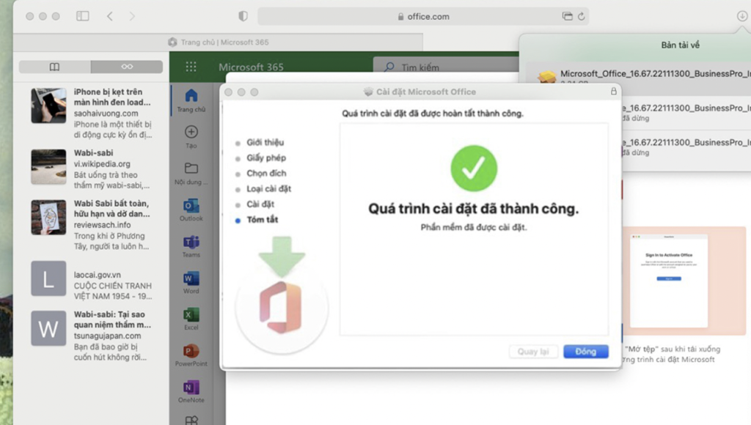The height and width of the screenshot is (425, 751).
Task: Open Outlook from the Microsoft 365 sidebar
Action: [x=191, y=207]
